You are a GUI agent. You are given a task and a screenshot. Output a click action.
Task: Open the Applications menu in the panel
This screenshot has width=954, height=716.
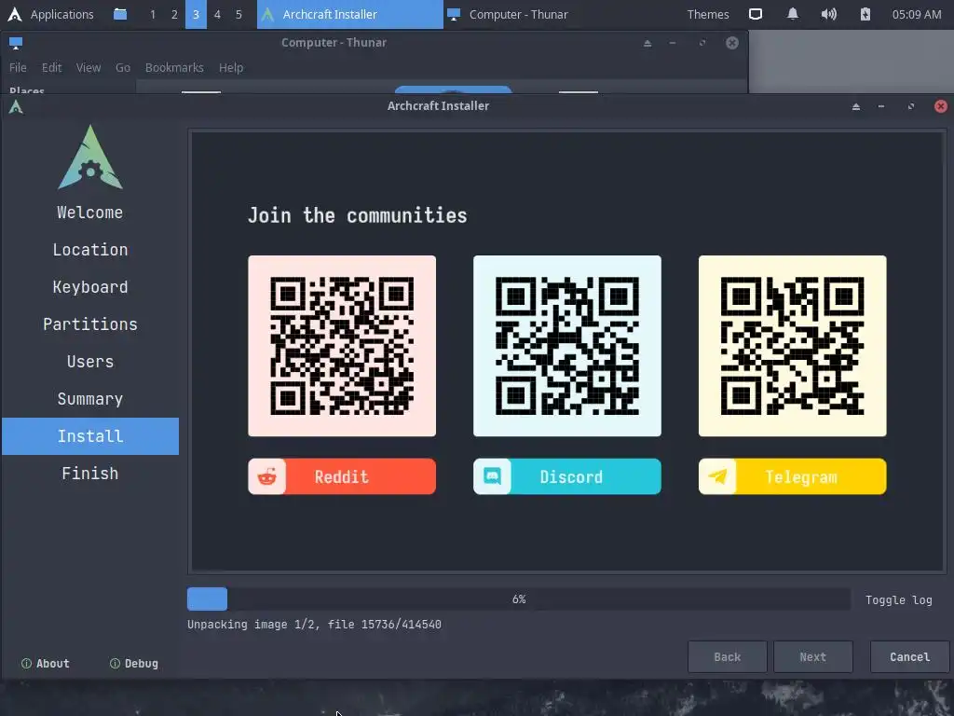tap(61, 14)
